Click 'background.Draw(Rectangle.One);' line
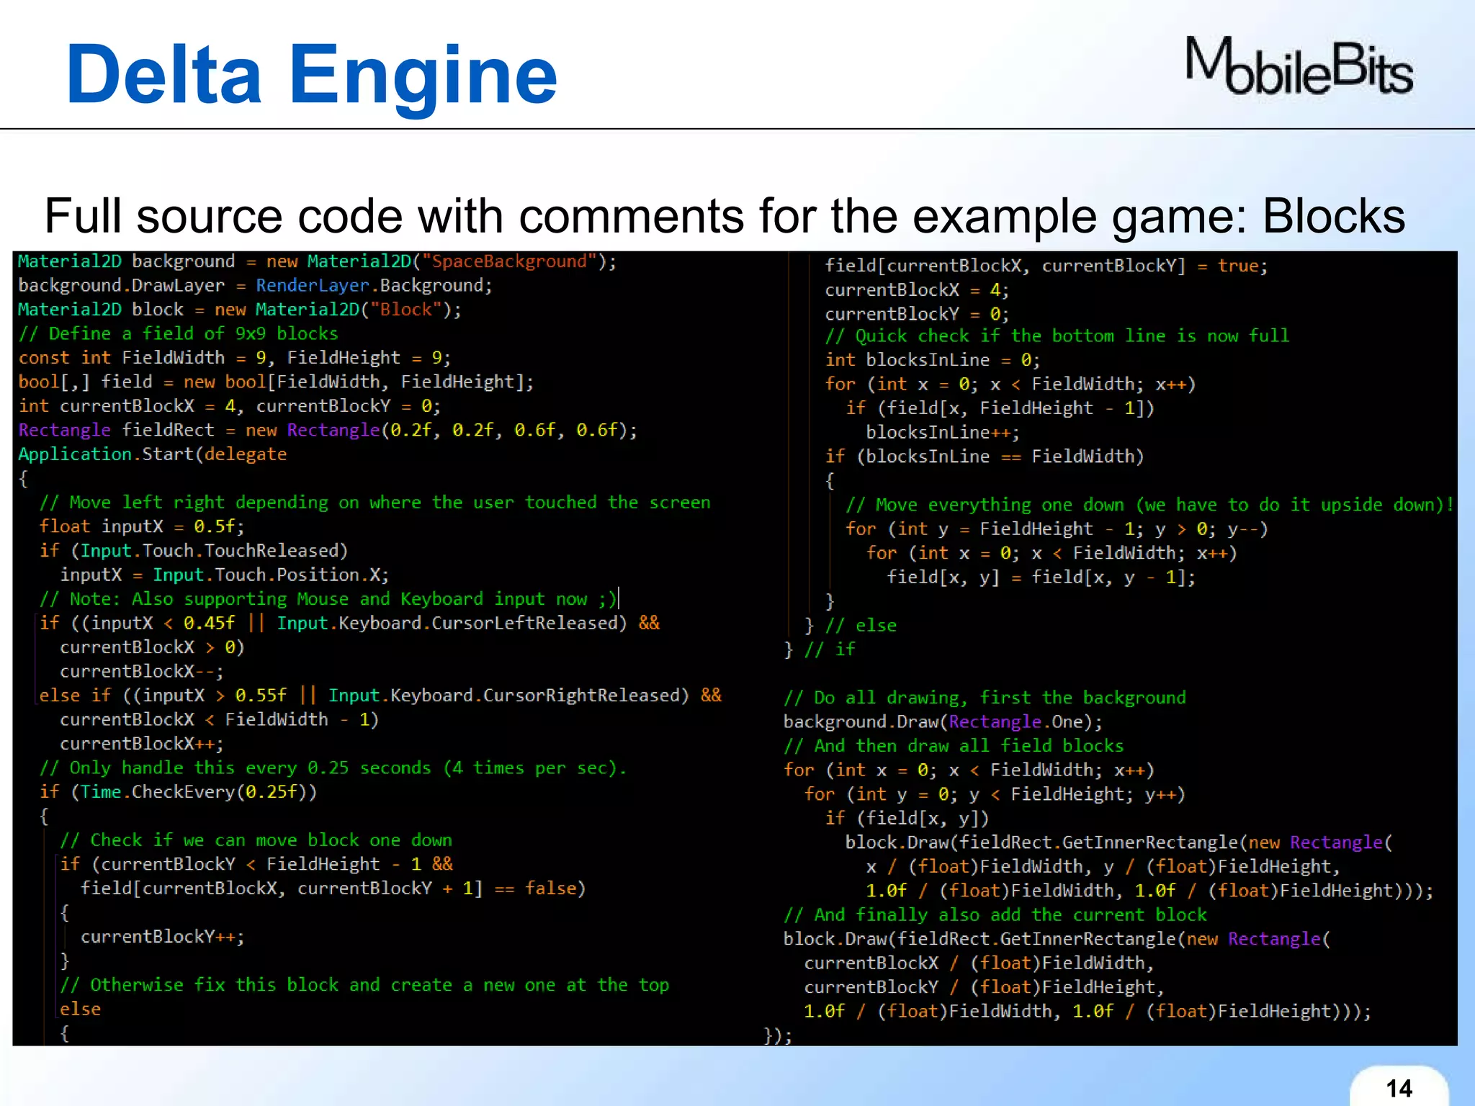The height and width of the screenshot is (1106, 1475). [943, 721]
